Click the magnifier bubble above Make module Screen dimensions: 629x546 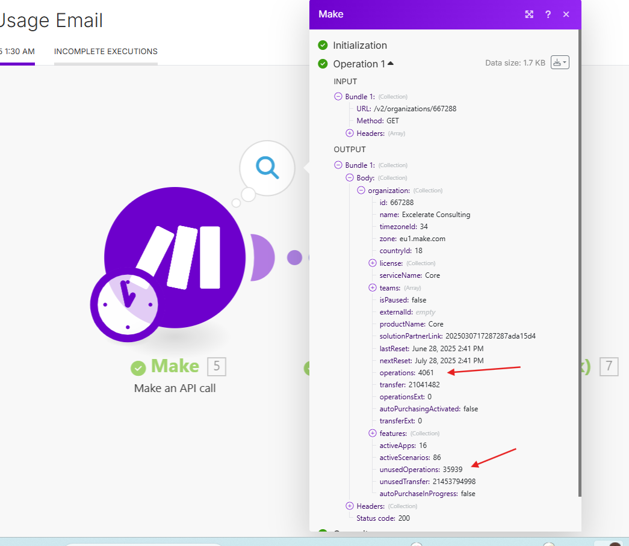[x=267, y=168]
